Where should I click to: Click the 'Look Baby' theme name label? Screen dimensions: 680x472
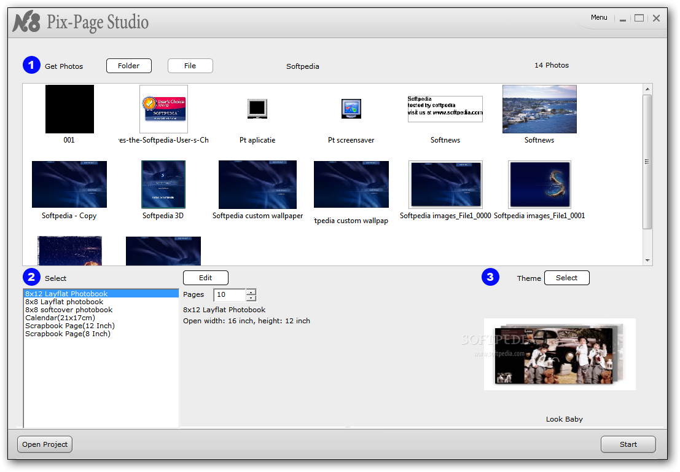(x=564, y=419)
